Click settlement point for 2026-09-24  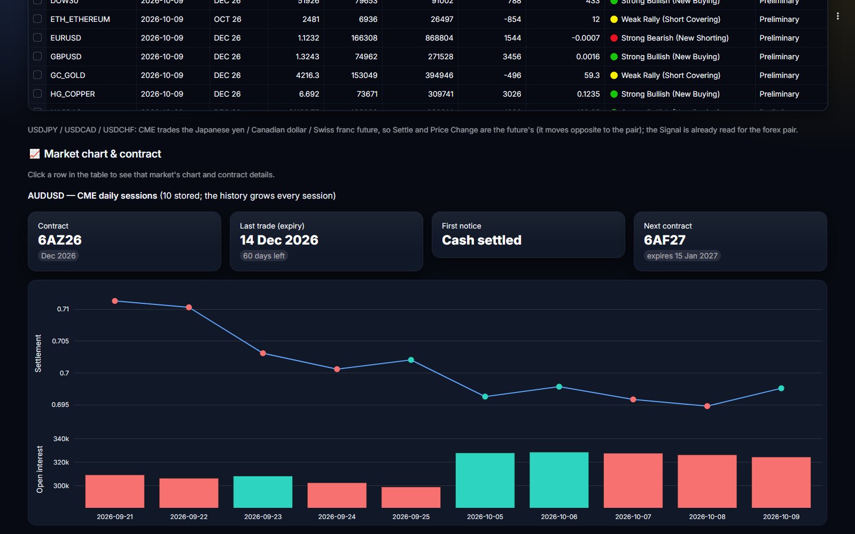click(337, 370)
